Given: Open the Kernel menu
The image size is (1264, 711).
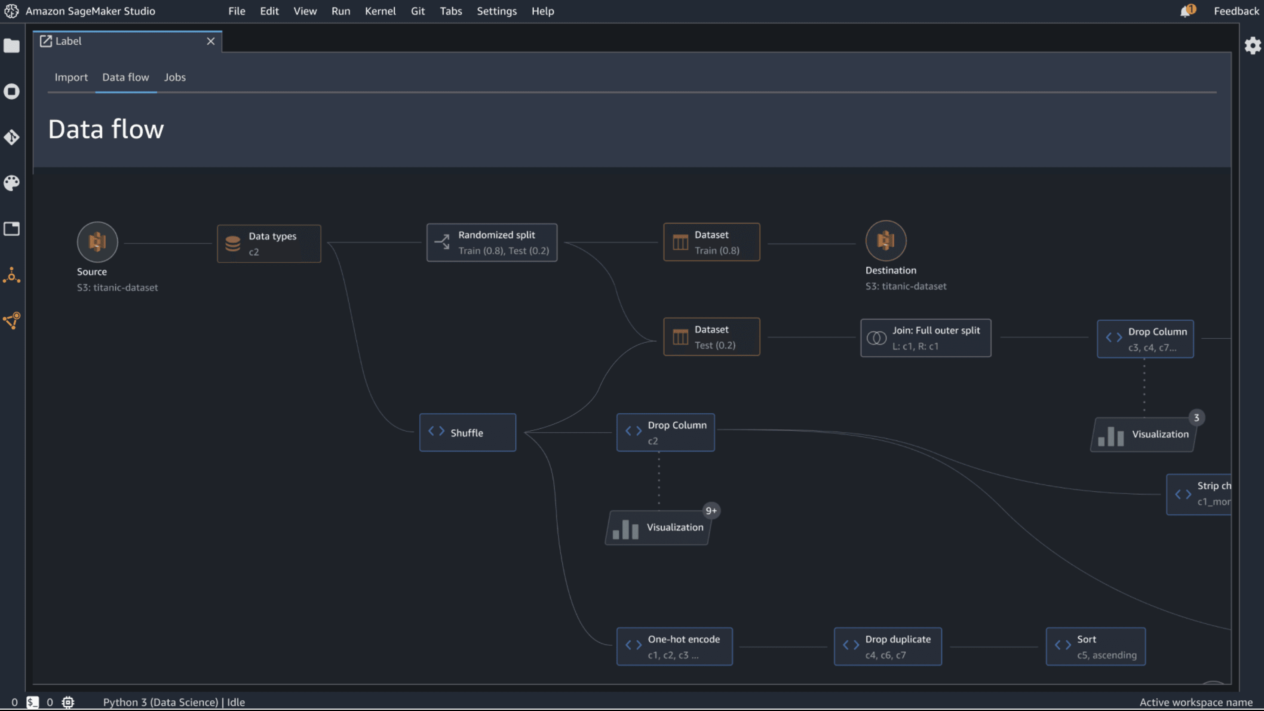Looking at the screenshot, I should point(380,11).
